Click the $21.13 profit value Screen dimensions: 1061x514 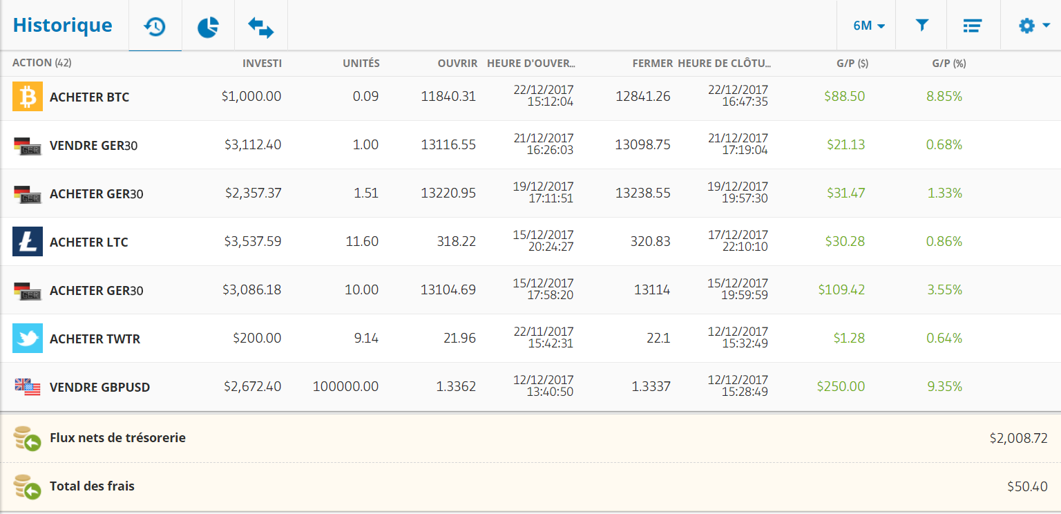point(846,145)
